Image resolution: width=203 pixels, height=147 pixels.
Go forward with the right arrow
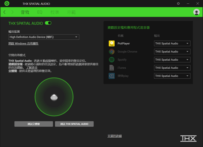[12, 12]
